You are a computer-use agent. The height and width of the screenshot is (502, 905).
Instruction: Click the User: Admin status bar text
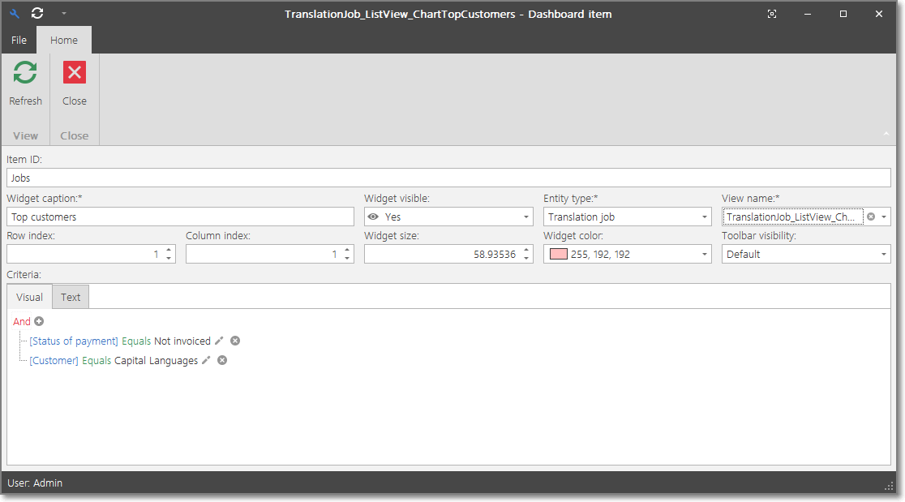[x=35, y=483]
